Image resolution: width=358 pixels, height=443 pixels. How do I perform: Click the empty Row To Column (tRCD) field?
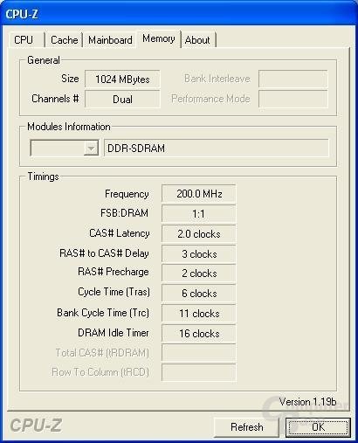(x=199, y=372)
